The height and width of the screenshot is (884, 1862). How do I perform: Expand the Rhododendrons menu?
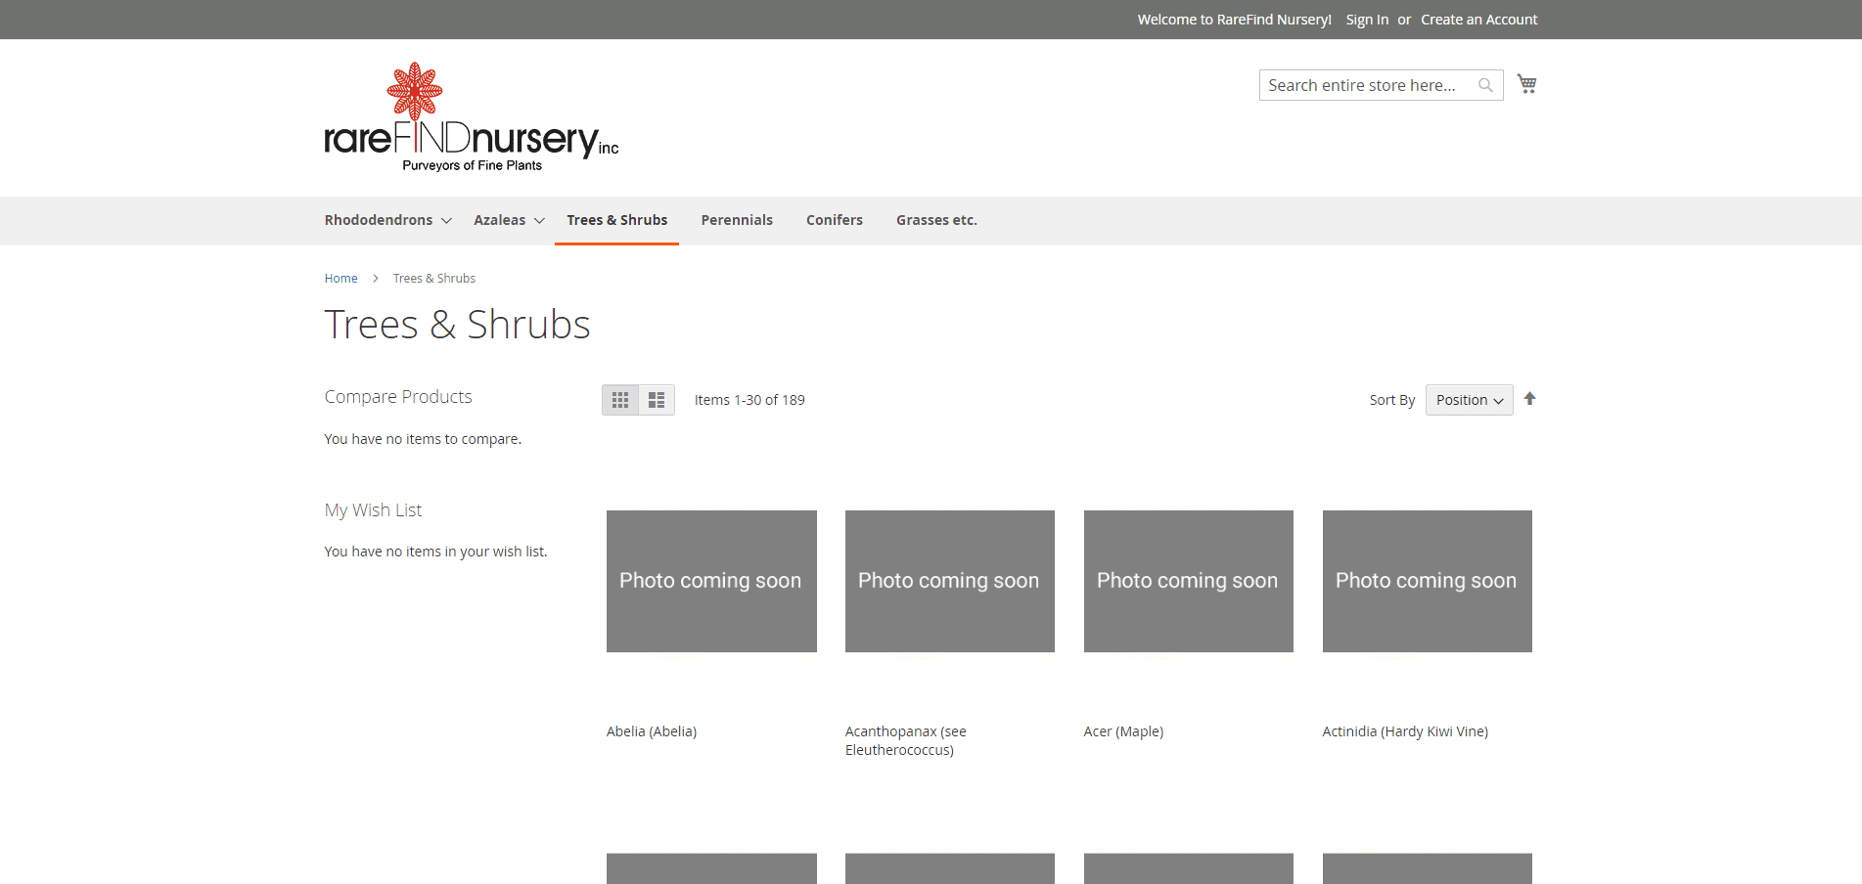pos(387,220)
